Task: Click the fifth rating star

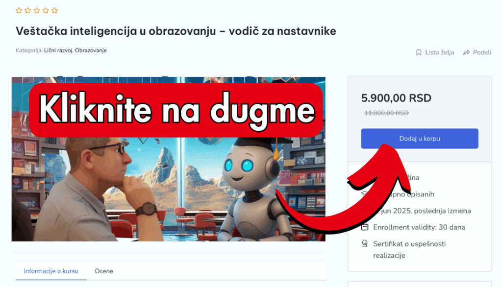Action: tap(55, 11)
